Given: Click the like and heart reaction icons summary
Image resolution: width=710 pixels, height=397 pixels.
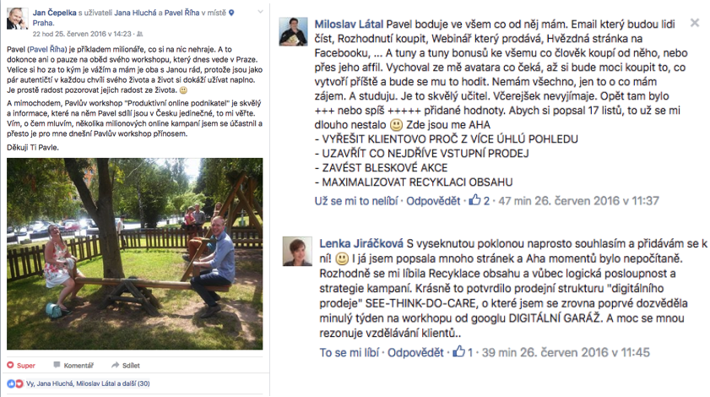Looking at the screenshot, I should pos(15,383).
